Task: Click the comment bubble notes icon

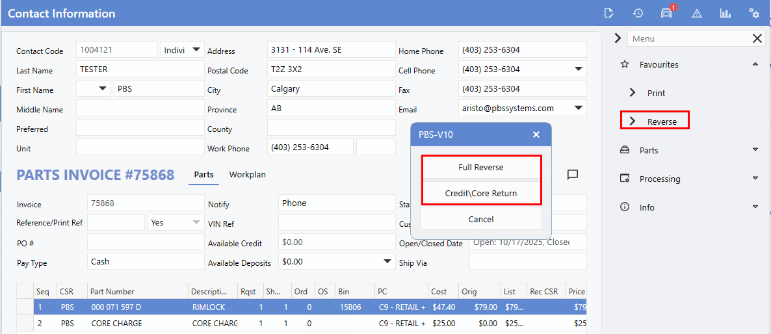Action: (573, 175)
